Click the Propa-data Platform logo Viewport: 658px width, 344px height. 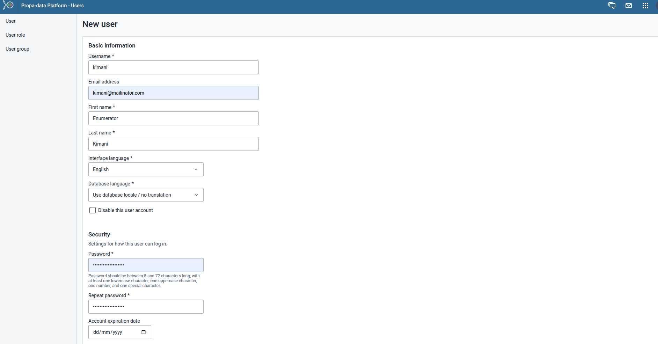point(8,6)
